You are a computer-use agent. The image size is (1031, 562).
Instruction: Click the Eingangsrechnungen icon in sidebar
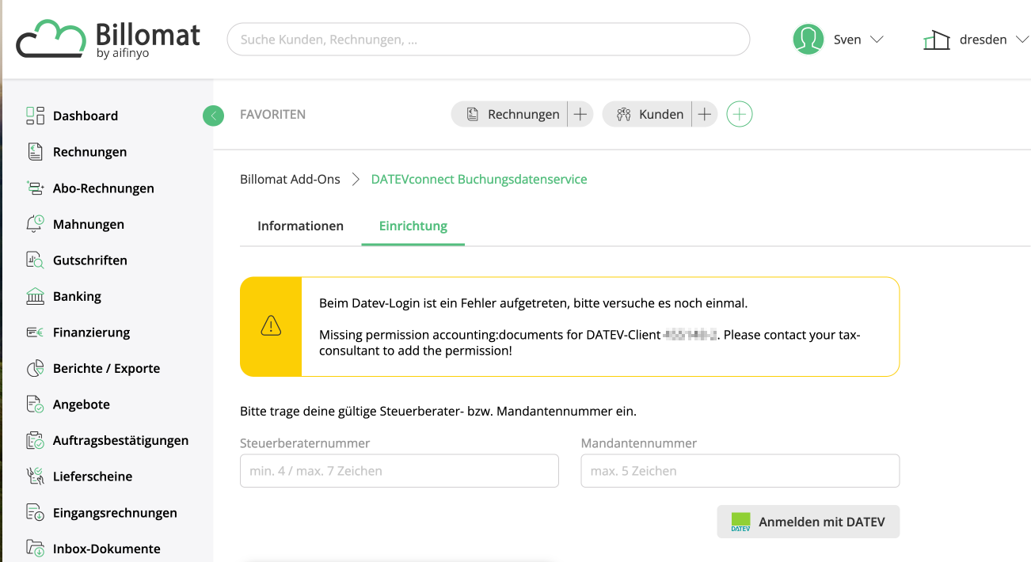coord(35,513)
